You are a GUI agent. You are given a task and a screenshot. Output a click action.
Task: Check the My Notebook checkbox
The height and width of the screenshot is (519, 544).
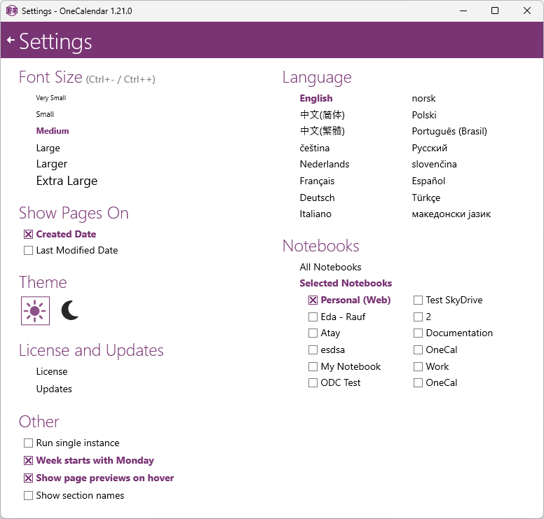(x=313, y=366)
